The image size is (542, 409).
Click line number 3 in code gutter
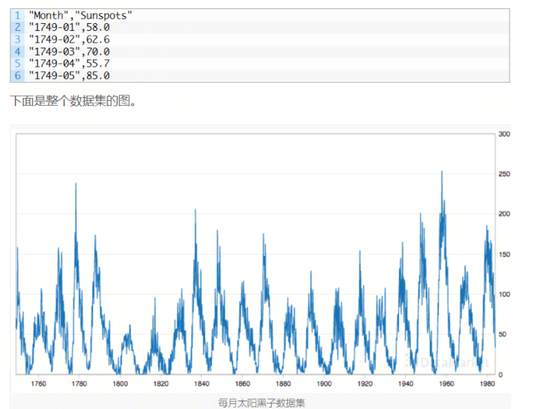coord(18,39)
